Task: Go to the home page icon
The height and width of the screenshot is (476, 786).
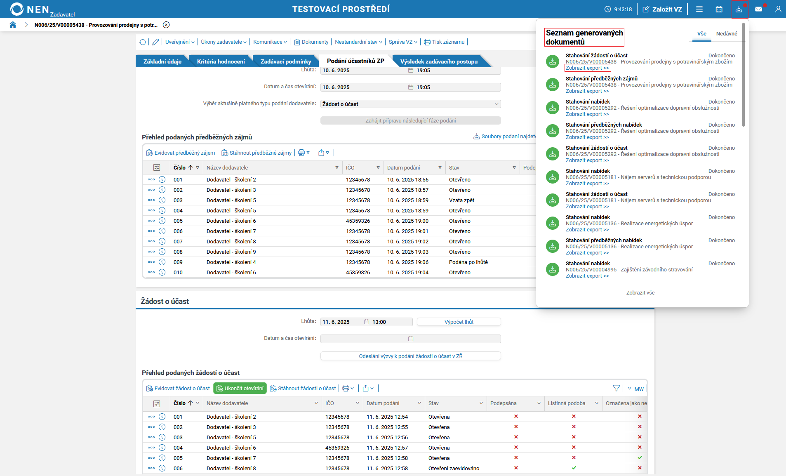Action: pyautogui.click(x=13, y=25)
